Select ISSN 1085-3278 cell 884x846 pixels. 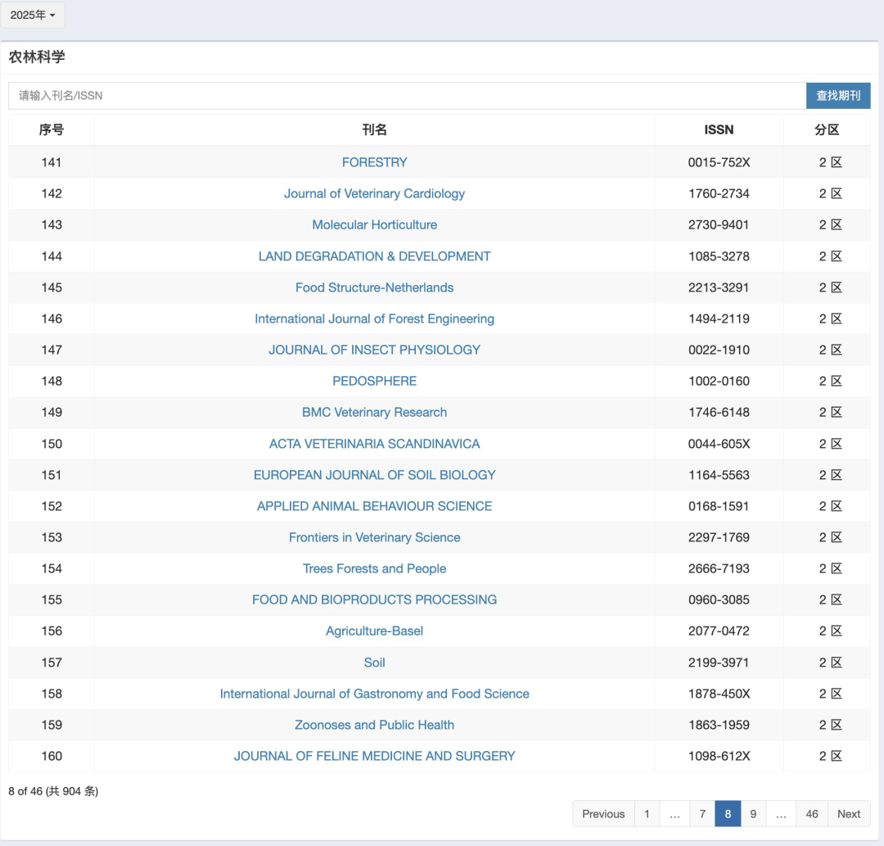[719, 256]
